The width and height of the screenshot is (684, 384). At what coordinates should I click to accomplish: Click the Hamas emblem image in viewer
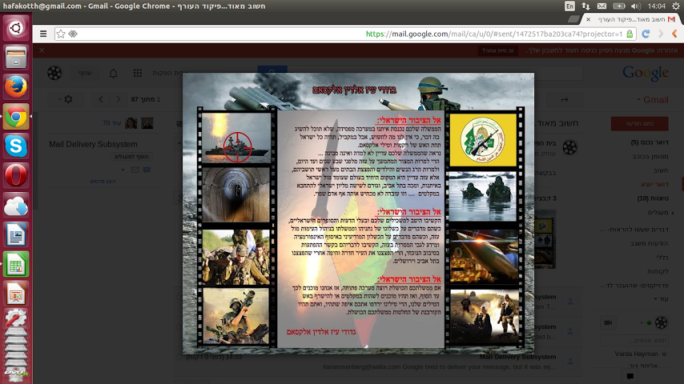[x=483, y=140]
